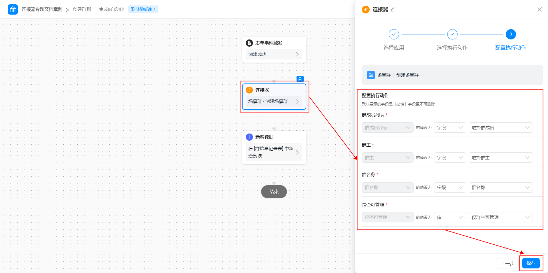This screenshot has width=548, height=273.
Task: Open the 值 type dropdown for 是否可管理
Action: tap(450, 217)
